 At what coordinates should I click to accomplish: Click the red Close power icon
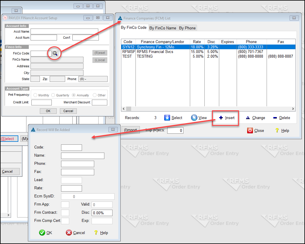click(x=250, y=130)
